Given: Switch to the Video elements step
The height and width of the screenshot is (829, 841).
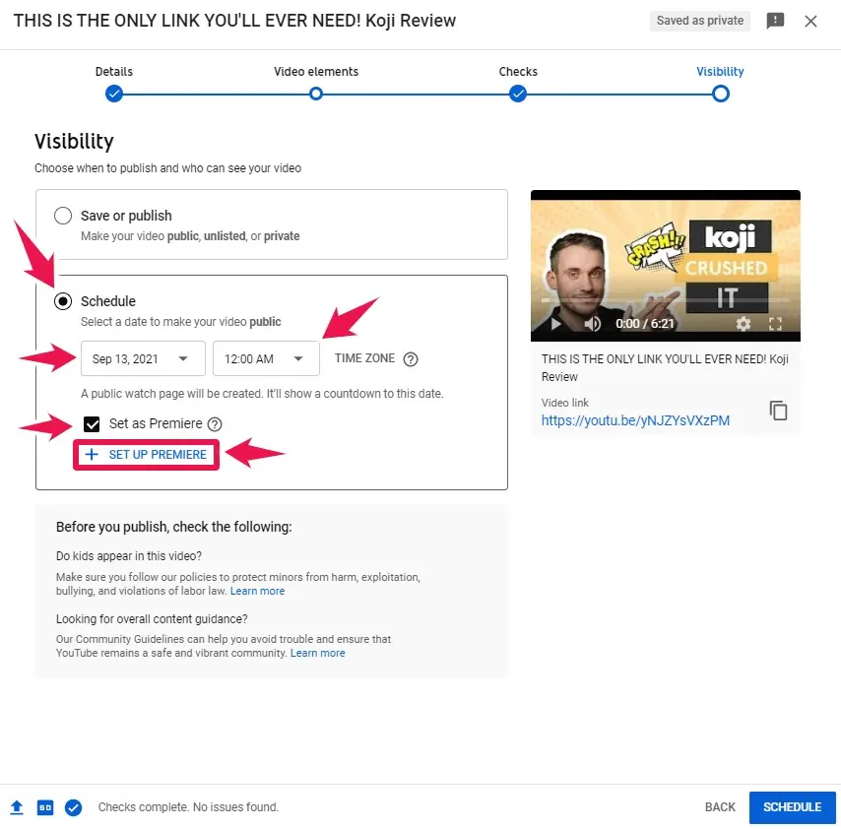Looking at the screenshot, I should click(x=316, y=94).
